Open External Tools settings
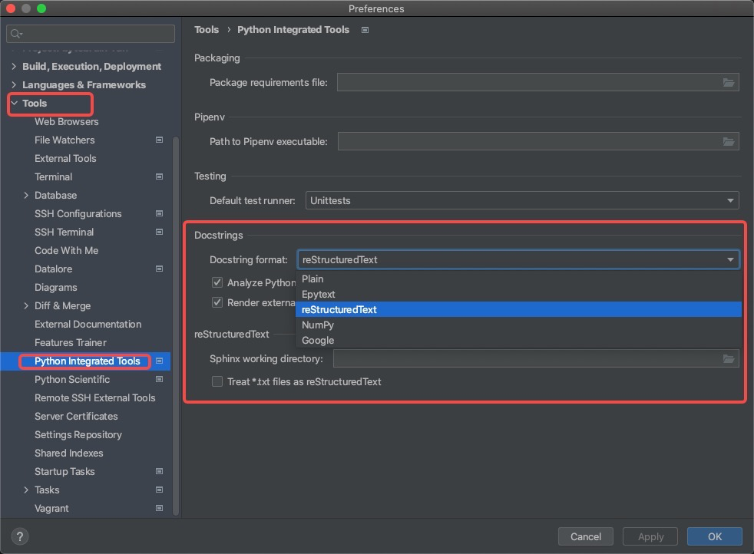 (x=65, y=158)
